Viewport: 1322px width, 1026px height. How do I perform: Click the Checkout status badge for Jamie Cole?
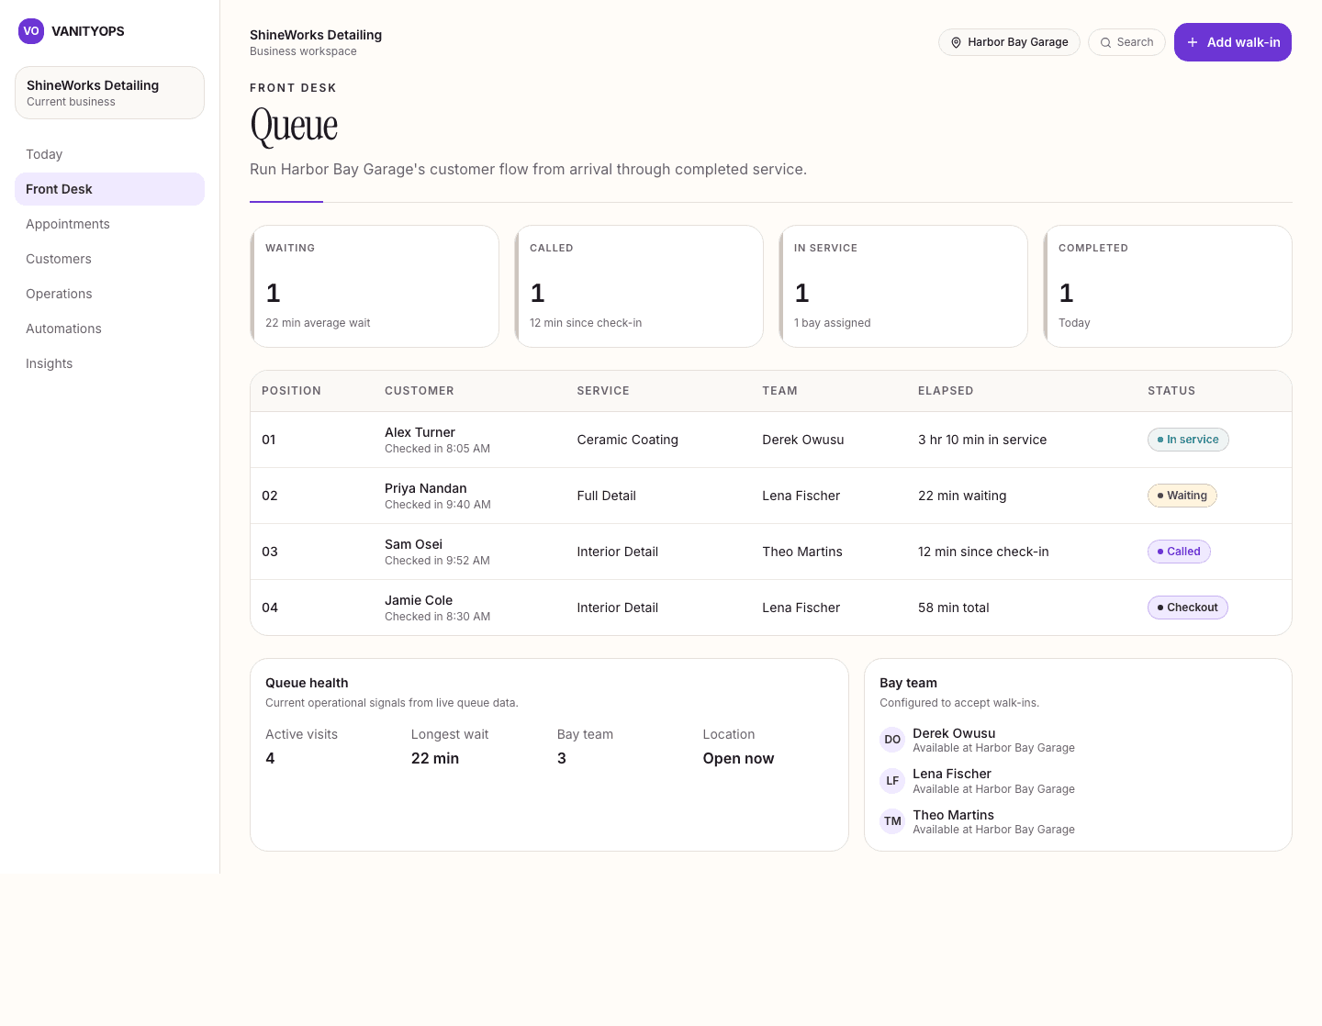pos(1188,608)
